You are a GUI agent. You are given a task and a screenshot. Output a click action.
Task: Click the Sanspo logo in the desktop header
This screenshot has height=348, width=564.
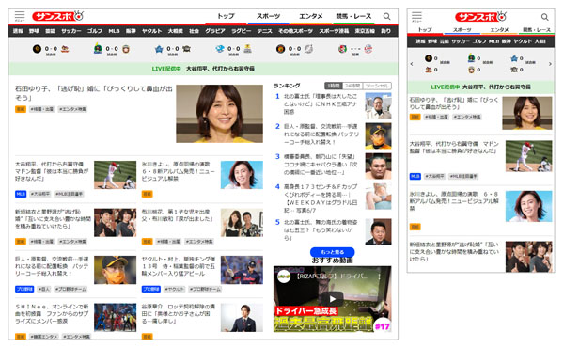pyautogui.click(x=58, y=16)
